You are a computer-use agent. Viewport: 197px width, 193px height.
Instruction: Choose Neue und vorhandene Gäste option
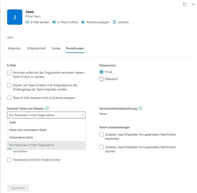coord(46,130)
